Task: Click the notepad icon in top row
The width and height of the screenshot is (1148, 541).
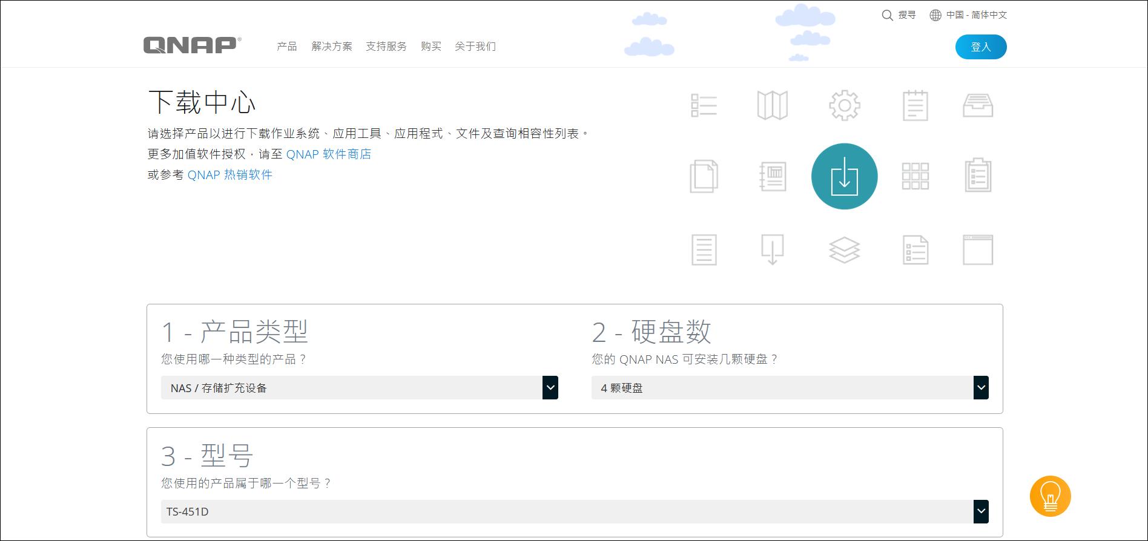Action: pyautogui.click(x=915, y=105)
